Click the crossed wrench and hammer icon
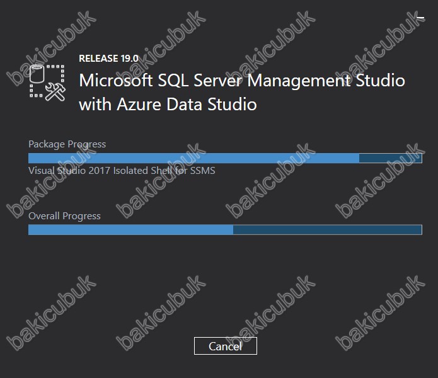Screen dimensions: 438x378 click(x=55, y=92)
